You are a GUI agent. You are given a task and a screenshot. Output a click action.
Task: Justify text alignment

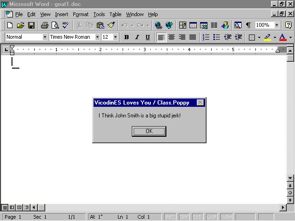point(193,37)
